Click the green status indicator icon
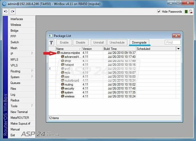The width and height of the screenshot is (196, 141). click(186, 12)
